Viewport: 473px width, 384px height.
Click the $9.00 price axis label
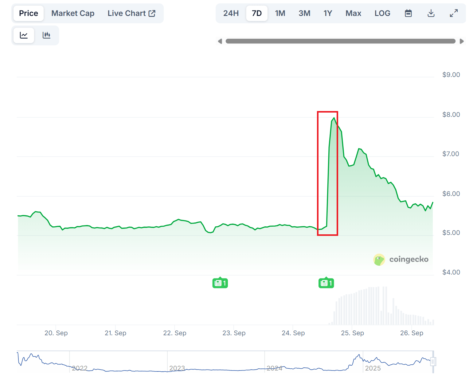[x=451, y=75]
